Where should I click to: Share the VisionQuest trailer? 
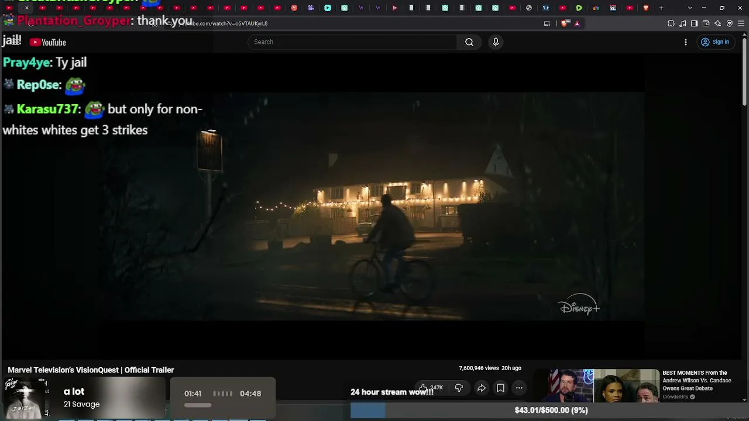pyautogui.click(x=482, y=388)
